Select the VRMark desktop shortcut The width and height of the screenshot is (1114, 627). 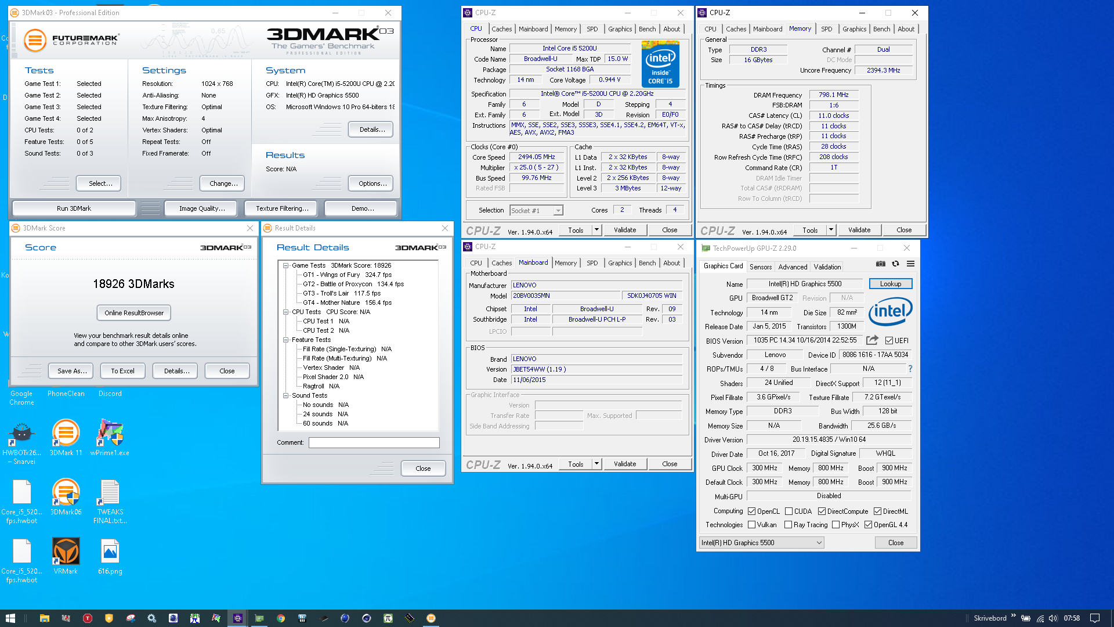tap(66, 556)
